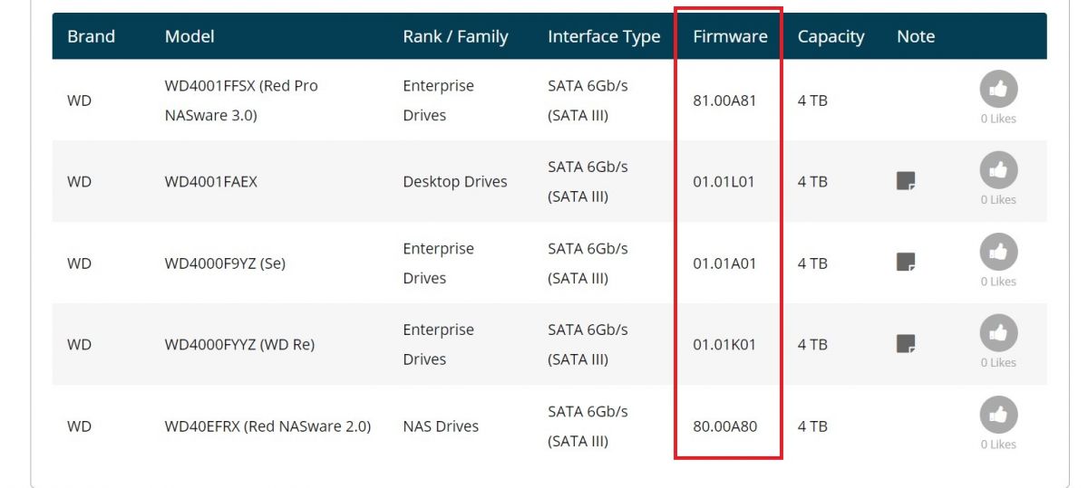Click the Note column header
The height and width of the screenshot is (488, 1088).
[916, 36]
